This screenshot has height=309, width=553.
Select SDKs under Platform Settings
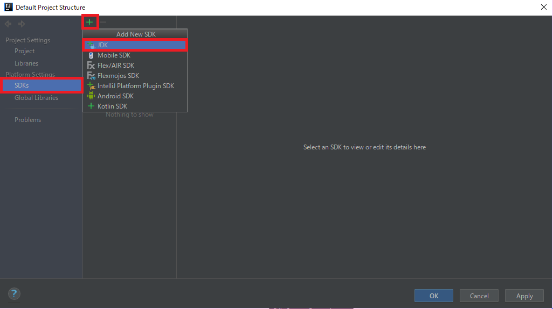(42, 85)
